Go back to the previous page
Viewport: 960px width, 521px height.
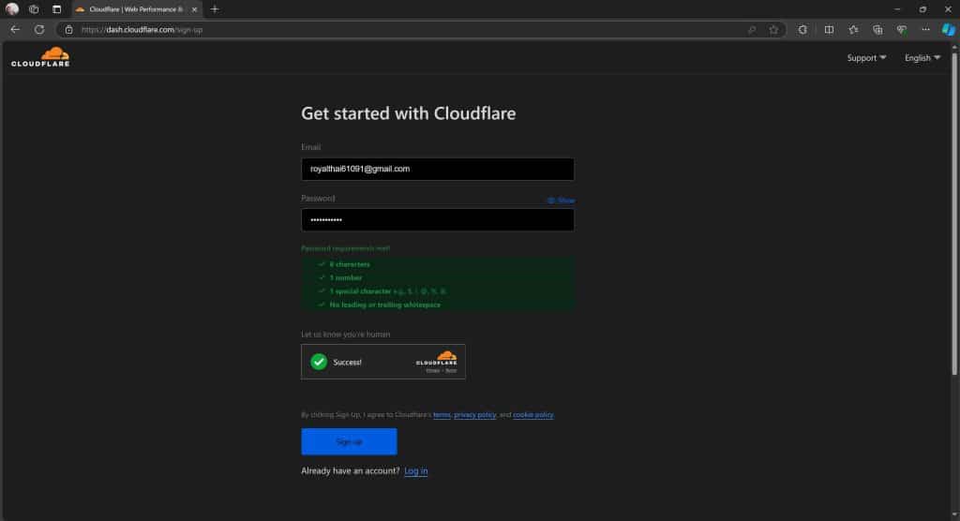pyautogui.click(x=15, y=29)
